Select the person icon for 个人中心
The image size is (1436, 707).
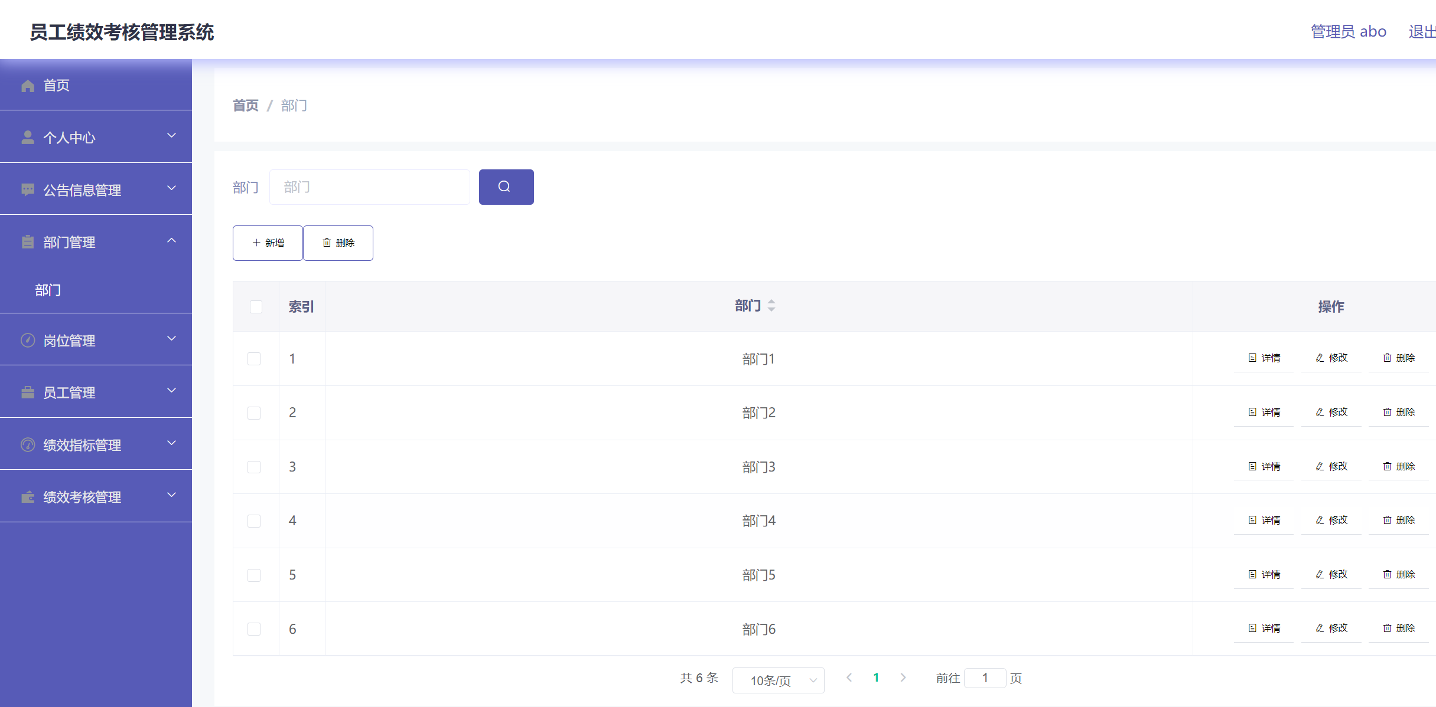27,137
